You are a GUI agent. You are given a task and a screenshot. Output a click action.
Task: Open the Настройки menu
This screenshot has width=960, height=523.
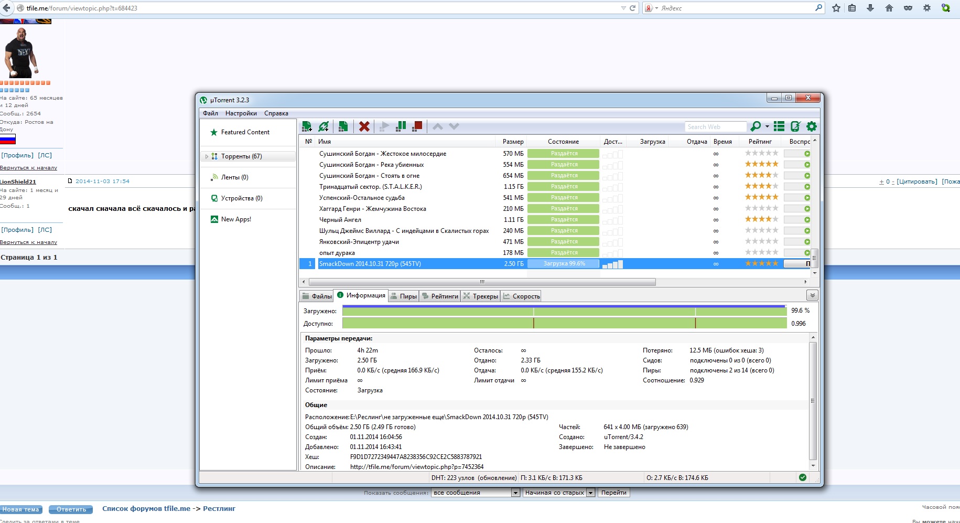241,113
